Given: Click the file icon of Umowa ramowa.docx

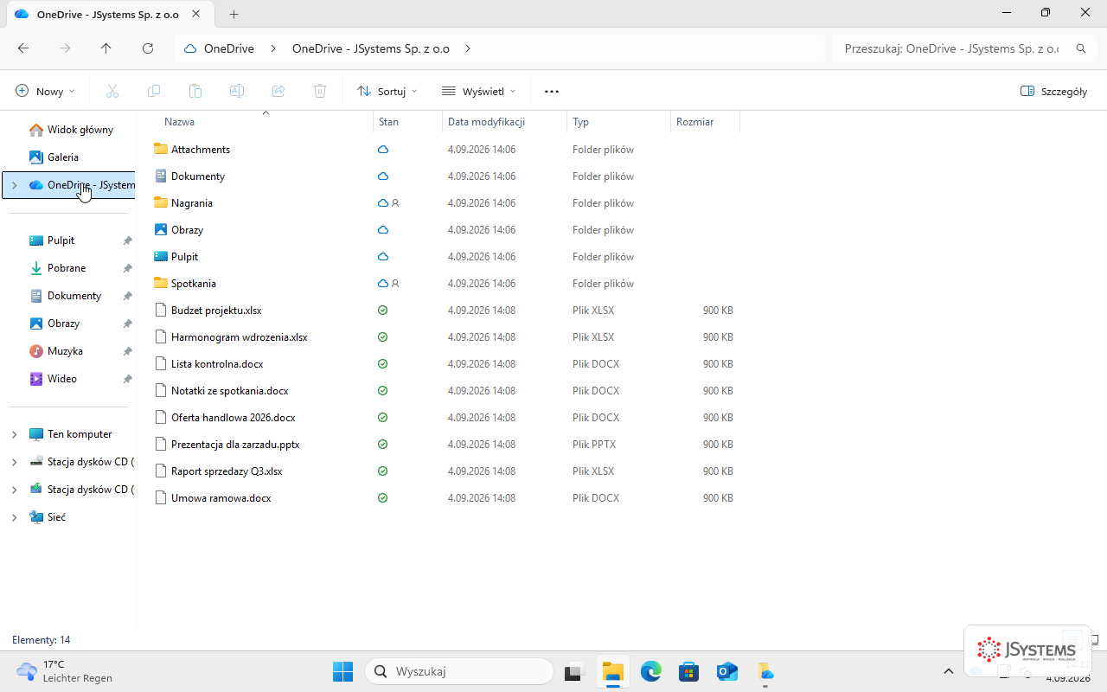Looking at the screenshot, I should (x=160, y=497).
